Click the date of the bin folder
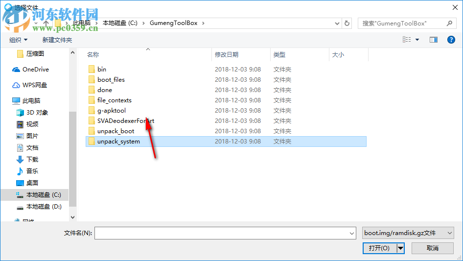The height and width of the screenshot is (261, 463). tap(238, 69)
